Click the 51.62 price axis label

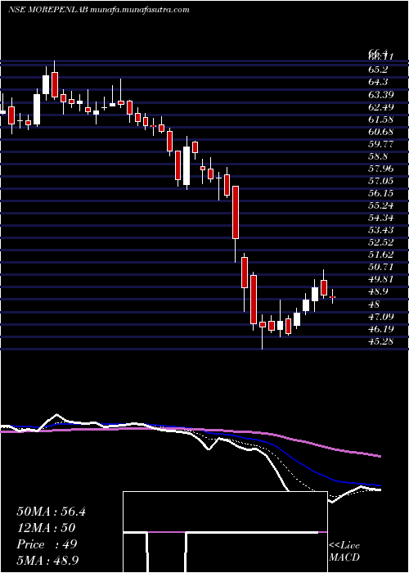point(380,255)
